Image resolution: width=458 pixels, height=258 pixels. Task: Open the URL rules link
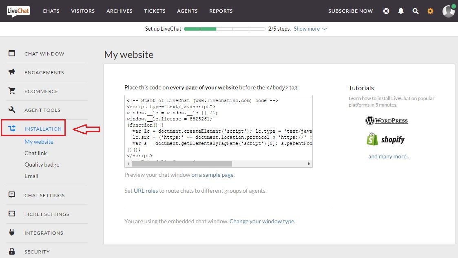click(146, 190)
